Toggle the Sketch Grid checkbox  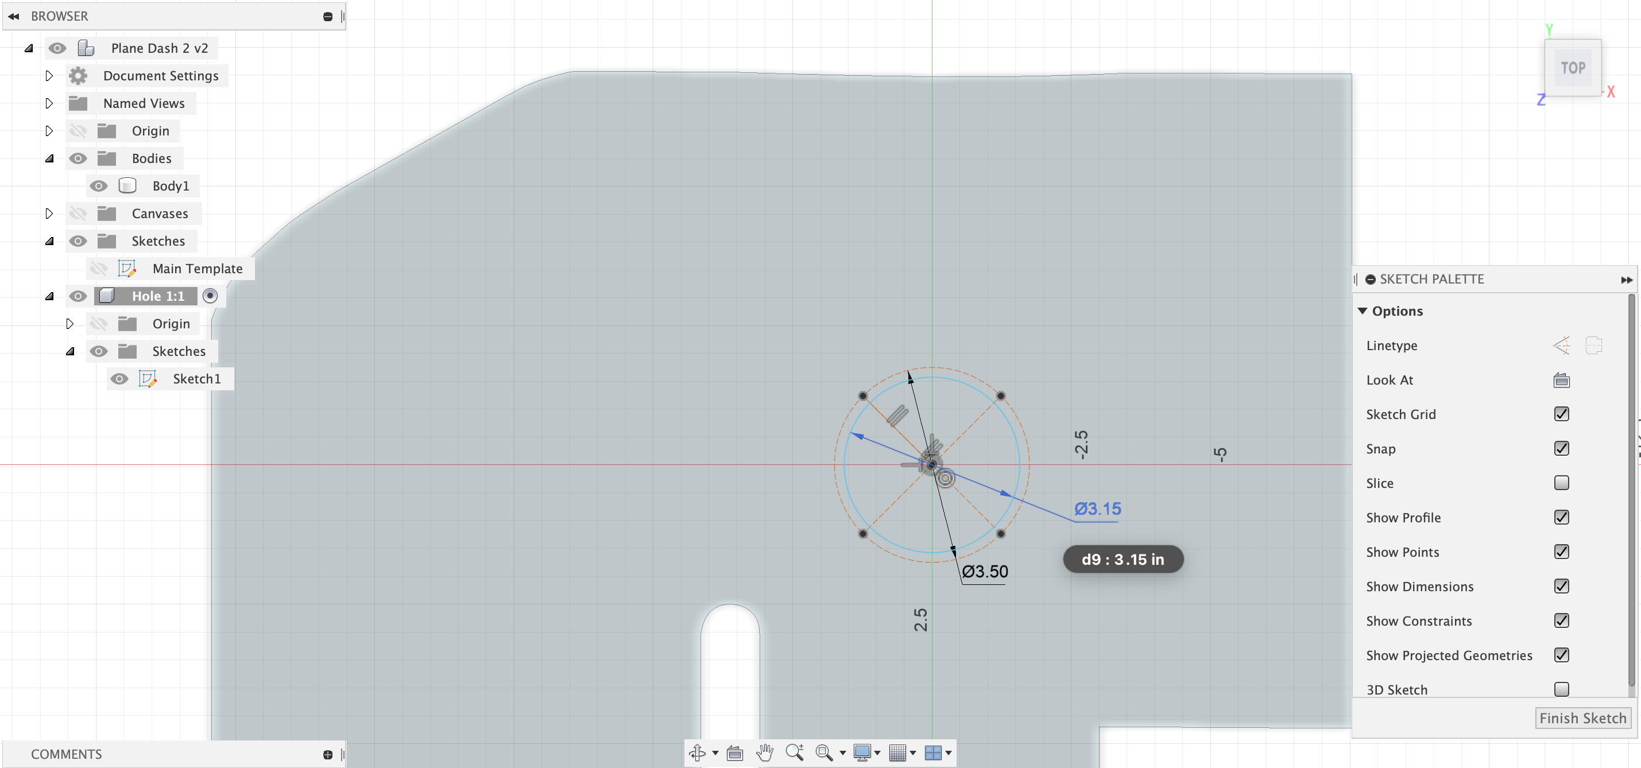(x=1561, y=414)
